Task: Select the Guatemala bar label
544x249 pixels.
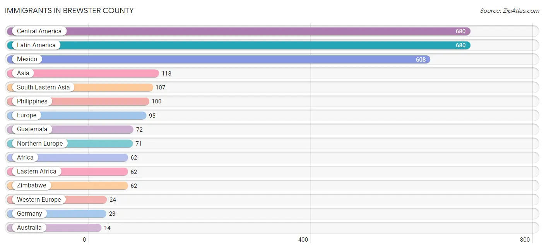Action: pyautogui.click(x=32, y=129)
